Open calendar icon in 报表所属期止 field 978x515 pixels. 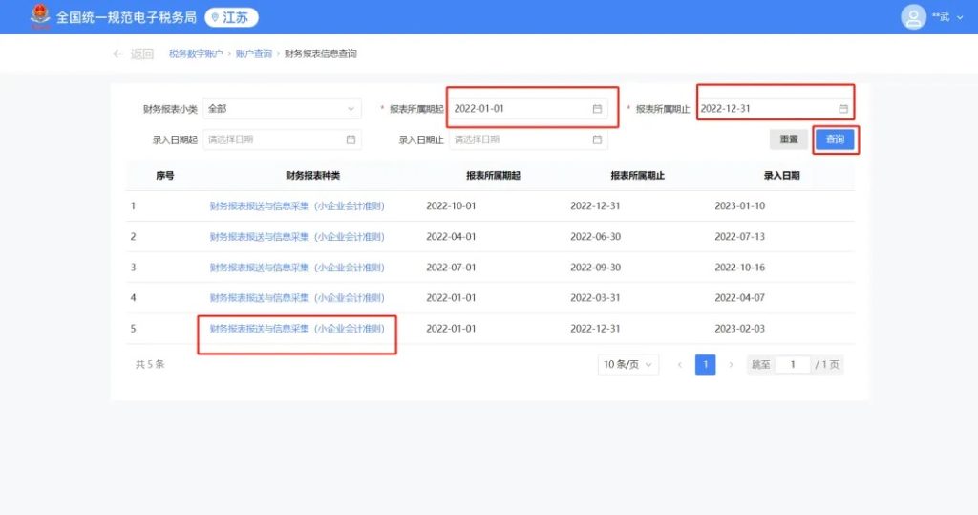click(x=843, y=109)
